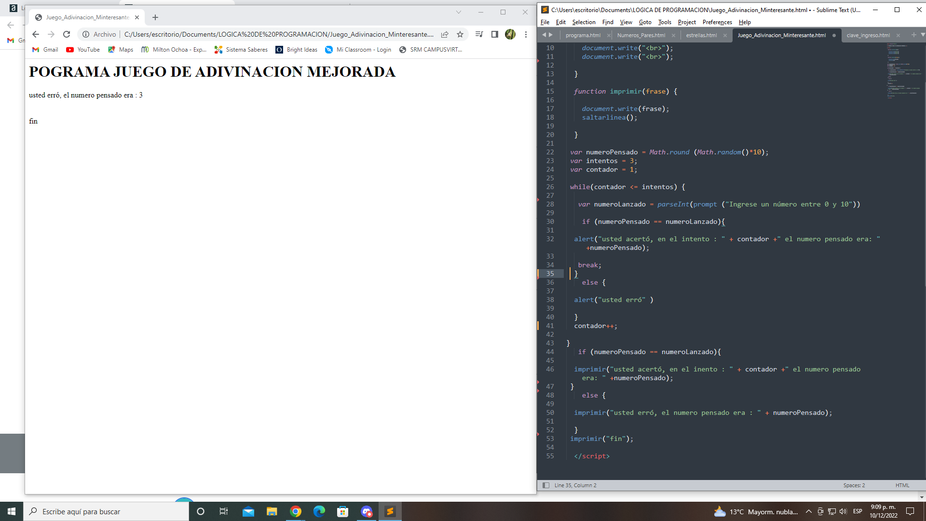Image resolution: width=926 pixels, height=521 pixels.
Task: Click the Chrome address bar URL
Action: pyautogui.click(x=279, y=34)
